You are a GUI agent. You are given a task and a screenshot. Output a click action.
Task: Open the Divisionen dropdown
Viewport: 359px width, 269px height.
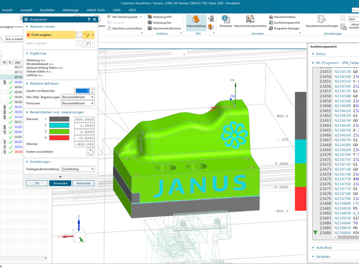(78, 104)
